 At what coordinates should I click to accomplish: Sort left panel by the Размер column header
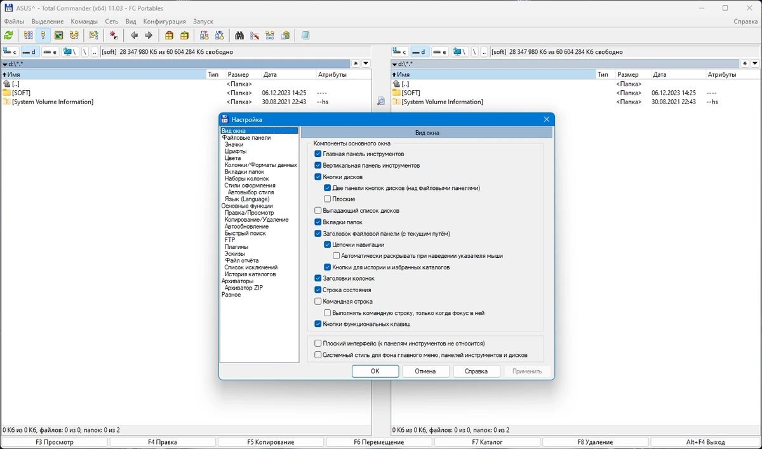[243, 74]
